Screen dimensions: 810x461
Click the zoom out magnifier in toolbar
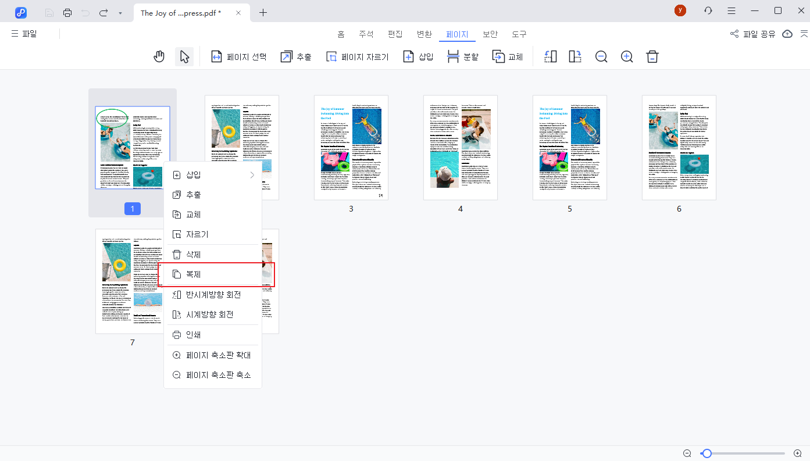[x=601, y=56]
